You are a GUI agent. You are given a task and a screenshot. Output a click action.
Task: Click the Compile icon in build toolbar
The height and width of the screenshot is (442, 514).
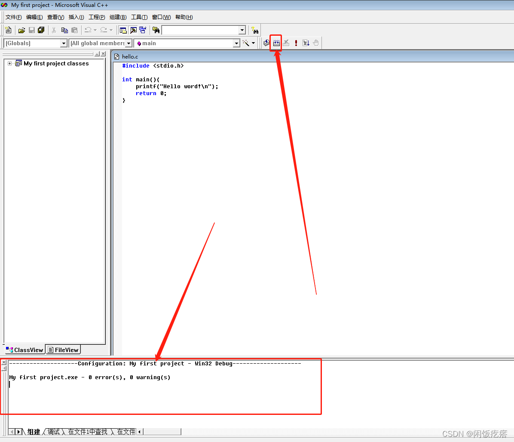(x=266, y=43)
